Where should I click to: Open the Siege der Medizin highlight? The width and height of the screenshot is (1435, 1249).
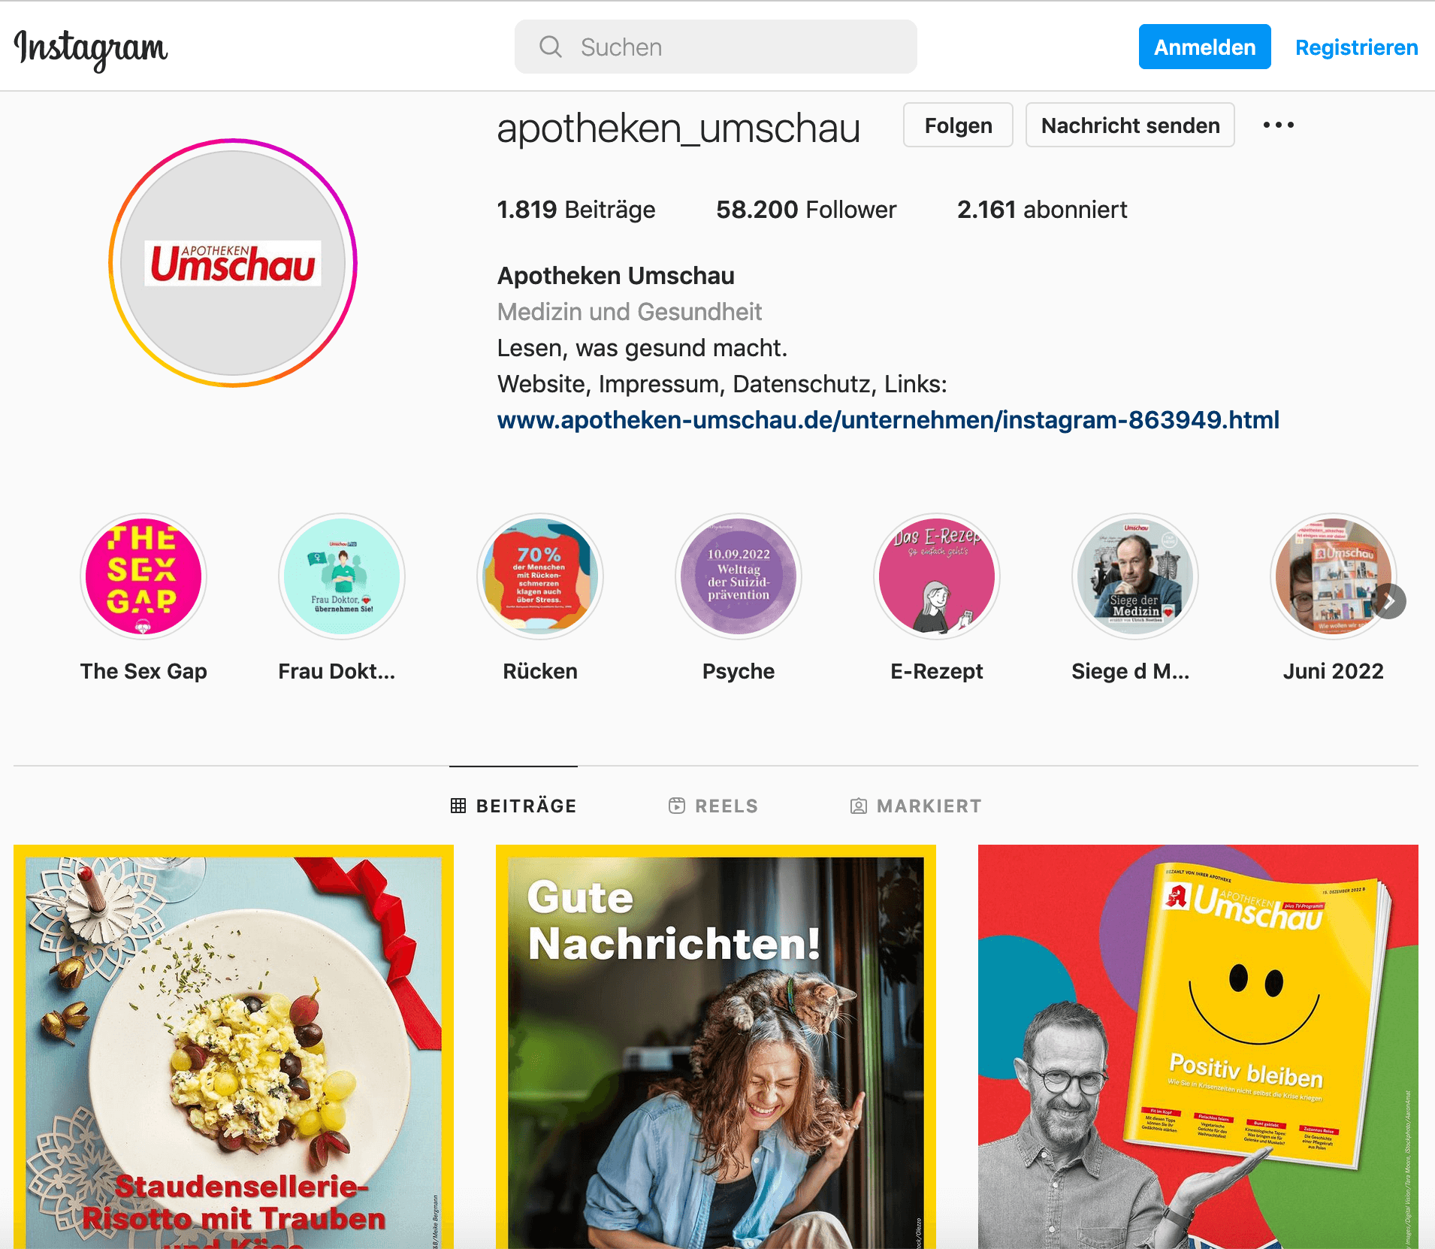[1135, 576]
